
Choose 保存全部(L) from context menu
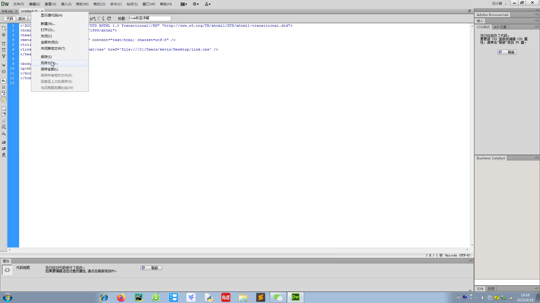(x=60, y=69)
